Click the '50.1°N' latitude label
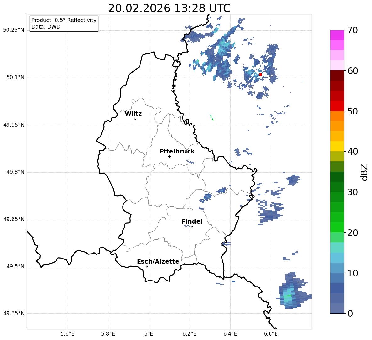This screenshot has width=372, height=340. (x=15, y=77)
